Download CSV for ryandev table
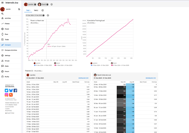The height and width of the screenshot is (133, 189). (84, 78)
